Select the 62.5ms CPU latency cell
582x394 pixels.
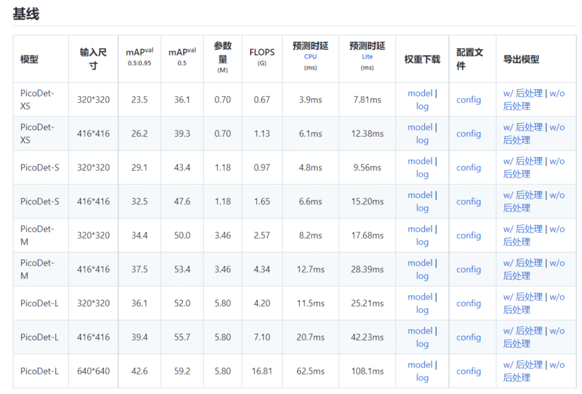[x=310, y=371]
